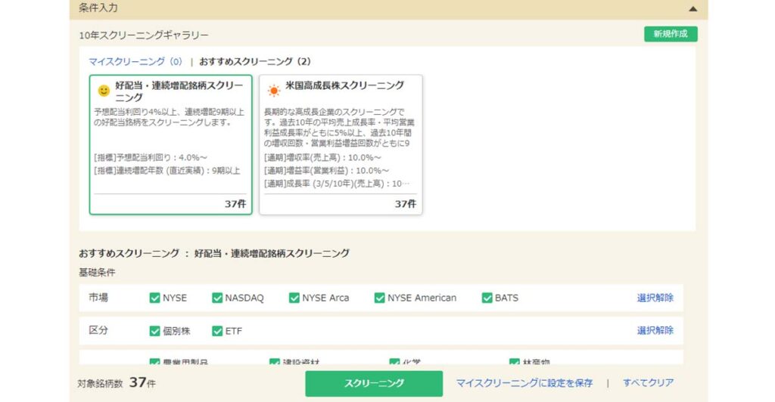775x402 pixels.
Task: Uncheck the NASDAQ market checkbox
Action: click(217, 298)
